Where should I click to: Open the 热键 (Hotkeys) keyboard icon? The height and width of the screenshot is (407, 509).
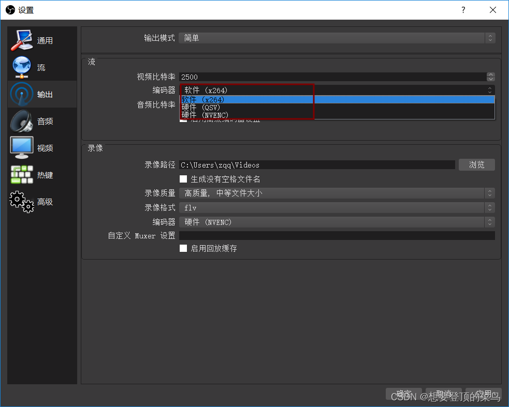pyautogui.click(x=22, y=175)
